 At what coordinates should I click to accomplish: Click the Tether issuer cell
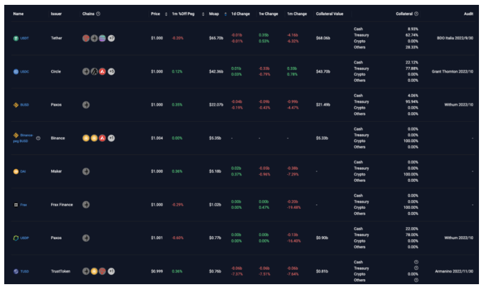[57, 38]
